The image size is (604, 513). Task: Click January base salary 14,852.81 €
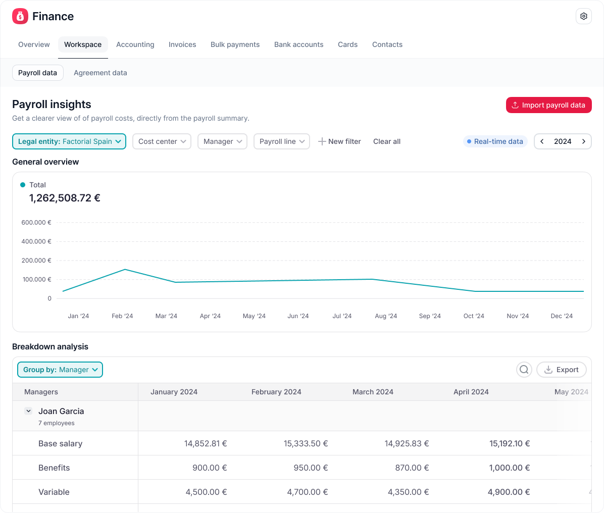(206, 443)
